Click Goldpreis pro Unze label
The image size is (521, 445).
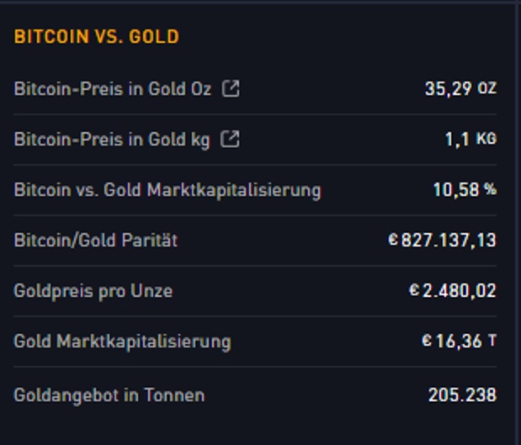[x=93, y=291]
